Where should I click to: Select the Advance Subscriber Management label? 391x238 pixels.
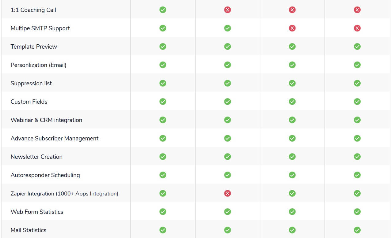click(55, 138)
